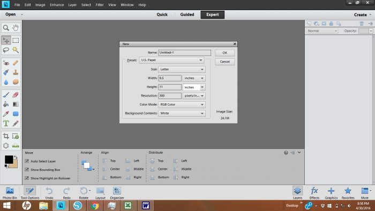Select the Move tool
Image resolution: width=375 pixels, height=211 pixels.
tap(6, 40)
